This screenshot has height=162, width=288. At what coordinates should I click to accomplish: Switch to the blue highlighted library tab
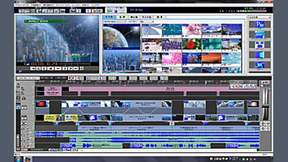pyautogui.click(x=109, y=17)
